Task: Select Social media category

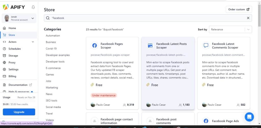Action: pos(53,107)
